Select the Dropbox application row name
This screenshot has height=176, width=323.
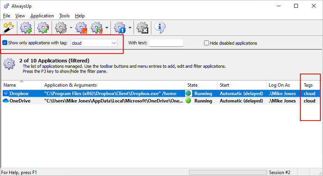click(19, 94)
